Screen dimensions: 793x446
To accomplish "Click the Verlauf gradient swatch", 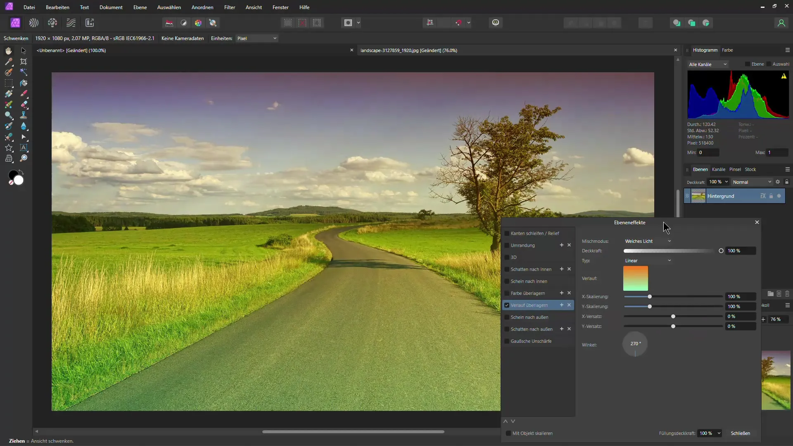I will tap(635, 278).
